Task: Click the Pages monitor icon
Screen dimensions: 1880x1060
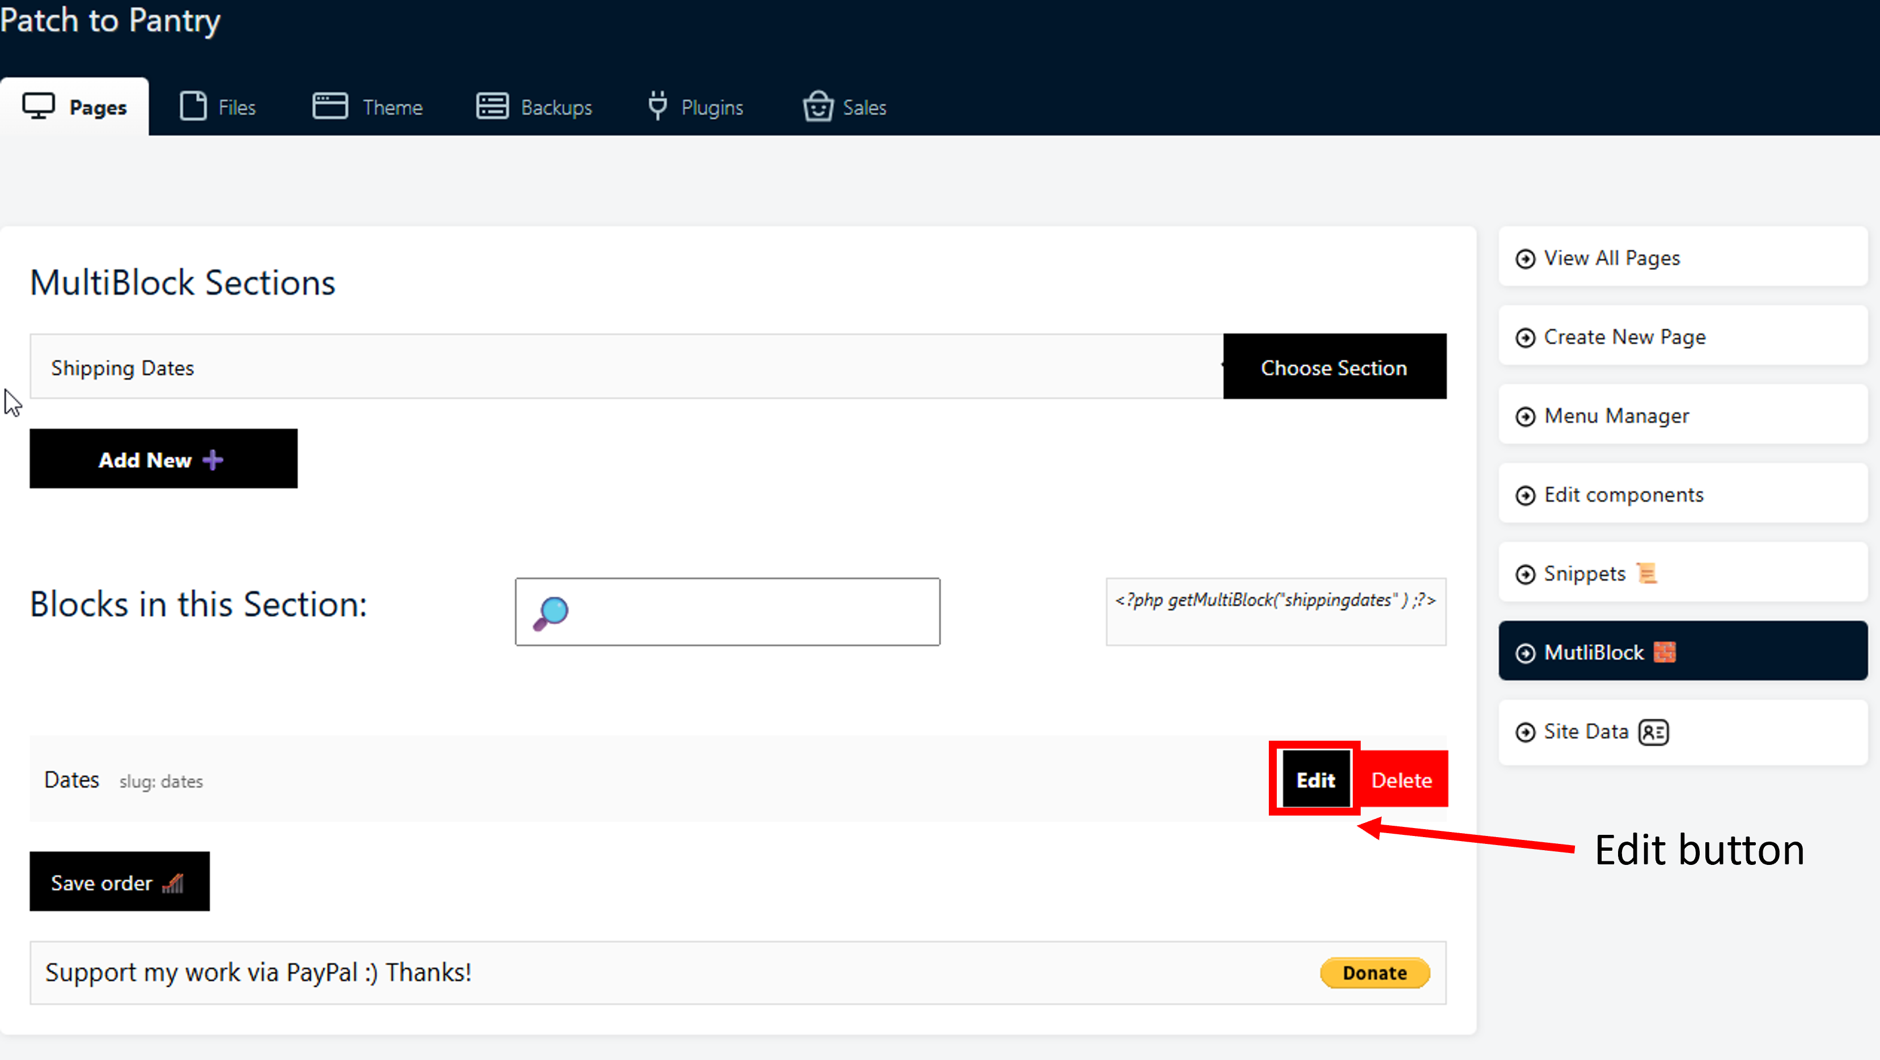Action: tap(38, 106)
